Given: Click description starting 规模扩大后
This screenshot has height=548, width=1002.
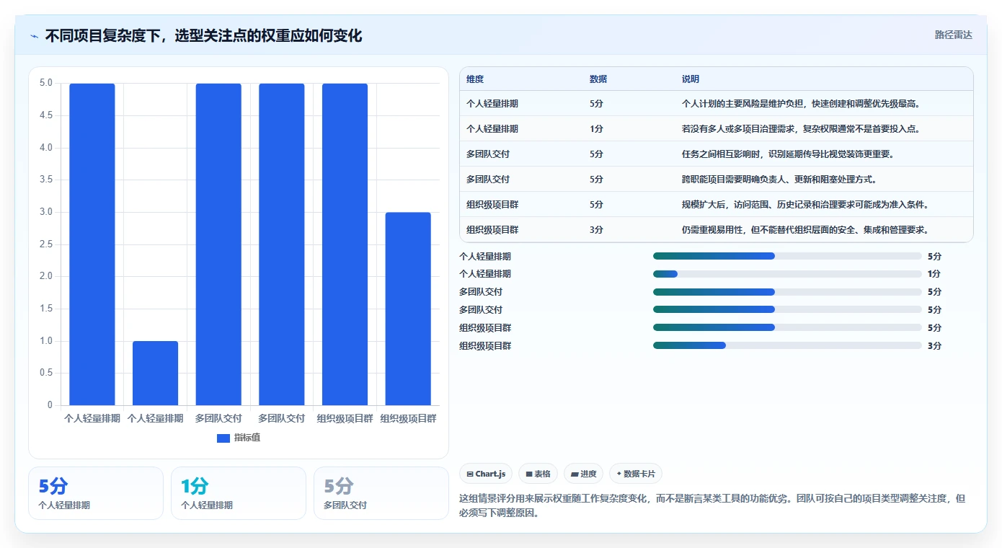Looking at the screenshot, I should (x=805, y=205).
